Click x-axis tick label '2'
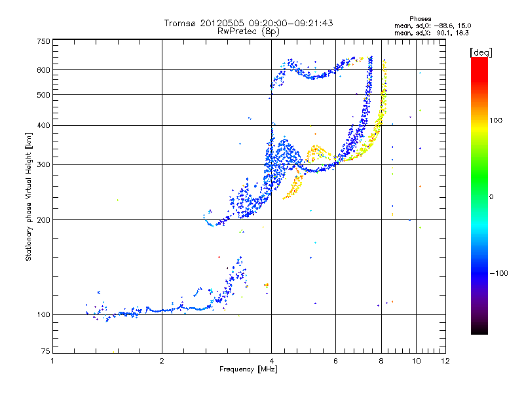The height and width of the screenshot is (393, 524). coord(162,361)
